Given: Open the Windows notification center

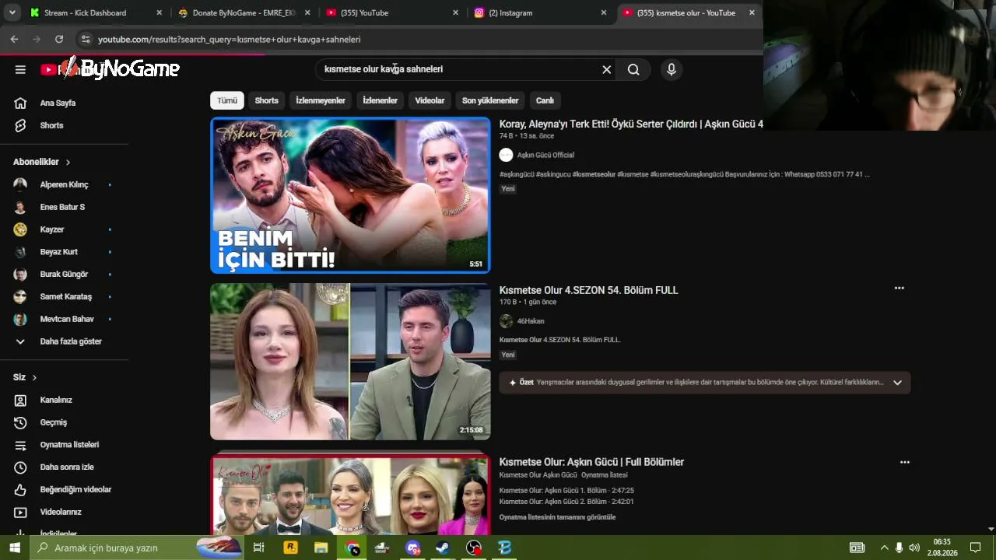Looking at the screenshot, I should 975,548.
